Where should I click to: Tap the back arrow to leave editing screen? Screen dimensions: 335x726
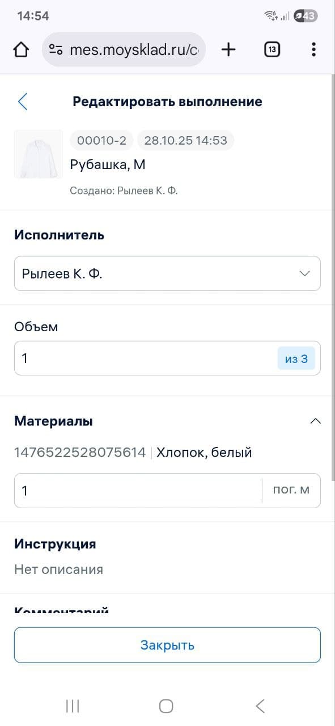pos(22,102)
